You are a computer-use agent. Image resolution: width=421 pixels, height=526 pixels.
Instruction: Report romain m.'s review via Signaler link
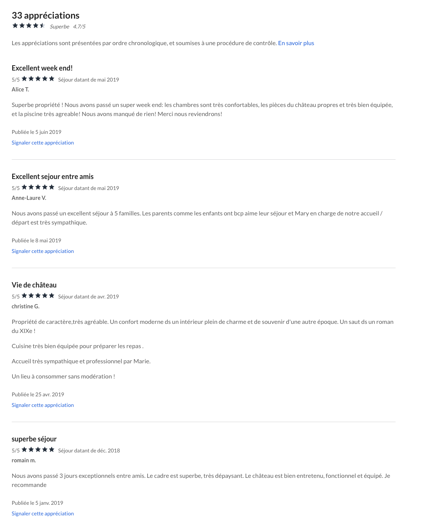click(43, 513)
